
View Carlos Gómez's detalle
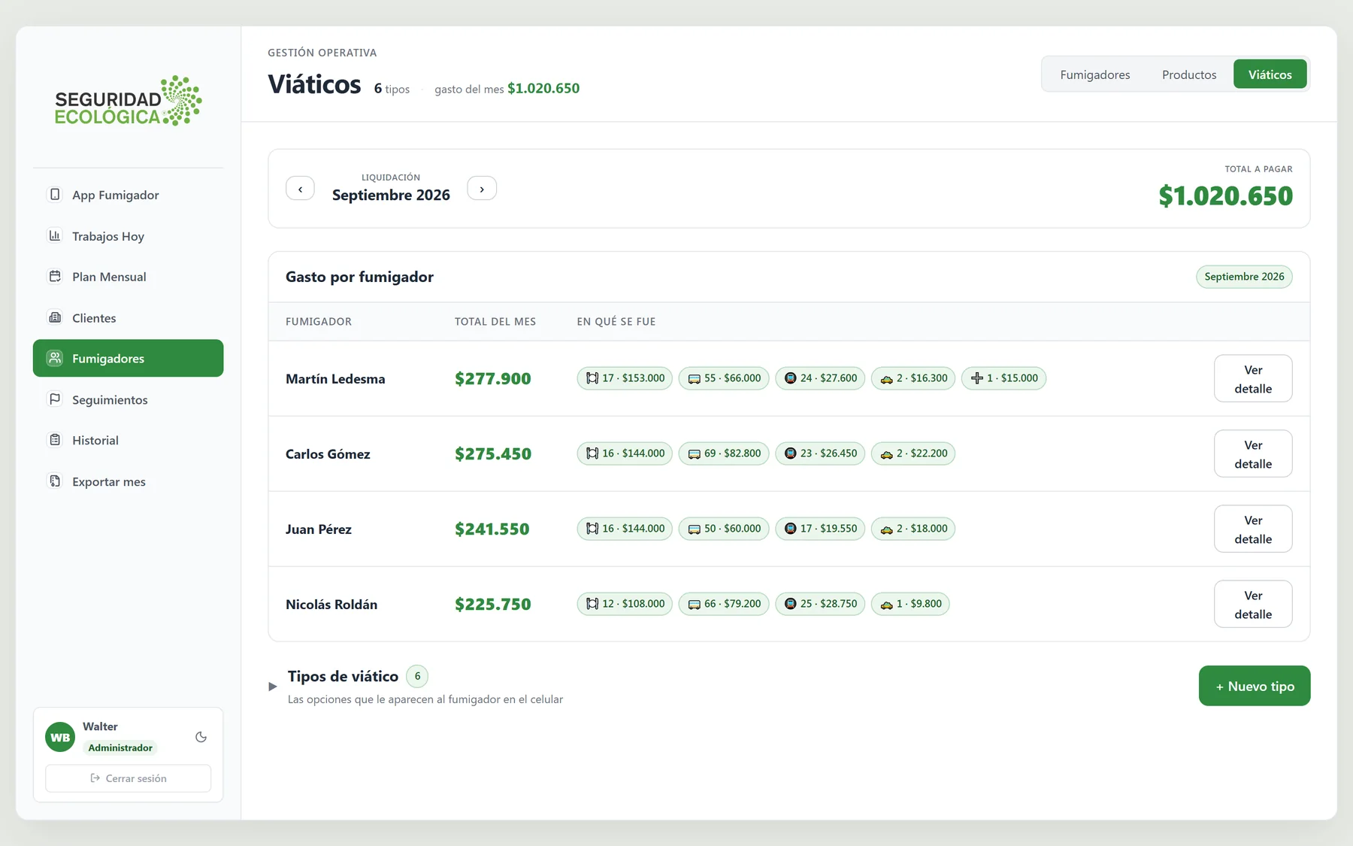pyautogui.click(x=1253, y=453)
